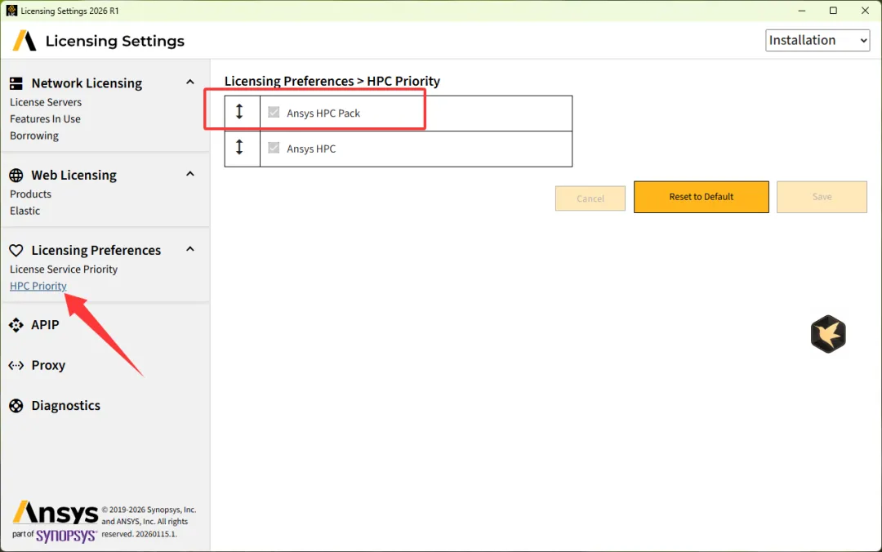Maximize the Licensing Settings window
Viewport: 882px width, 552px height.
(833, 11)
